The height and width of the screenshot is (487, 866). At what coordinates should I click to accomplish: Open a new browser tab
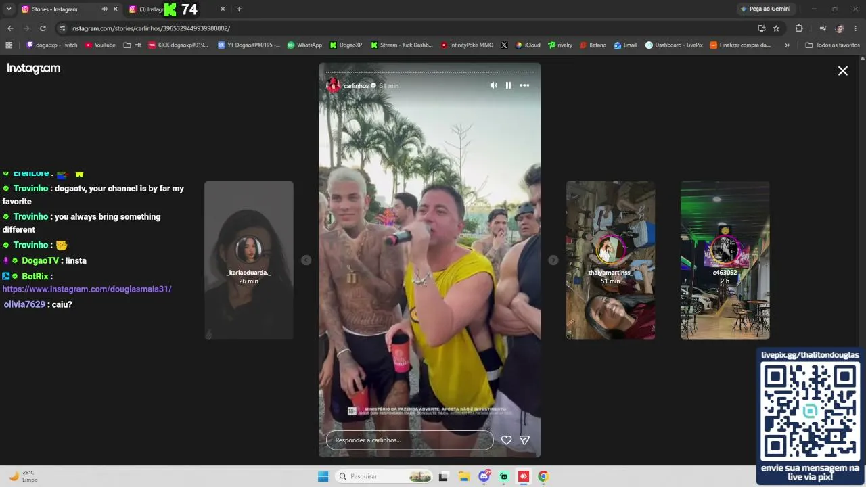click(239, 9)
